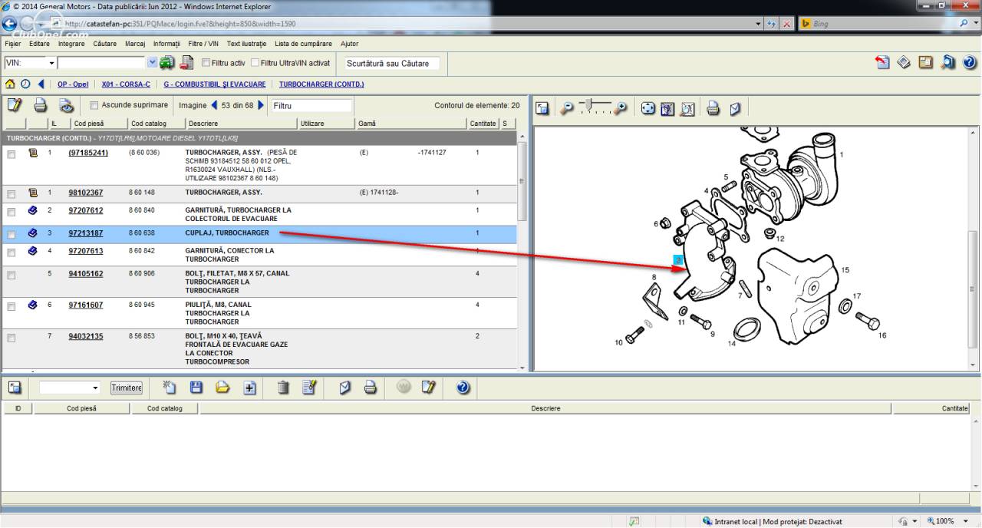
Task: Go to the next image
Action: [x=261, y=105]
